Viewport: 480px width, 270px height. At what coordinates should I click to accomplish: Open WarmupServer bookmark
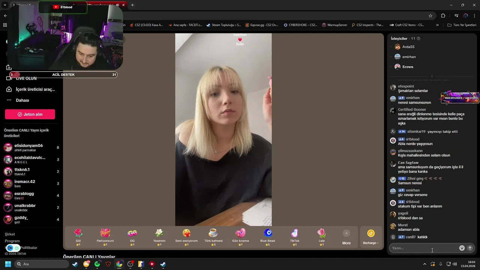[334, 25]
